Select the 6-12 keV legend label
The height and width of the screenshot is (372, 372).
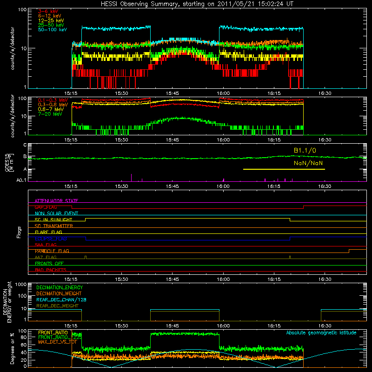[x=50, y=16]
